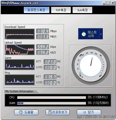
Task: Minimize the bcpark.net window
Action: click(104, 3)
